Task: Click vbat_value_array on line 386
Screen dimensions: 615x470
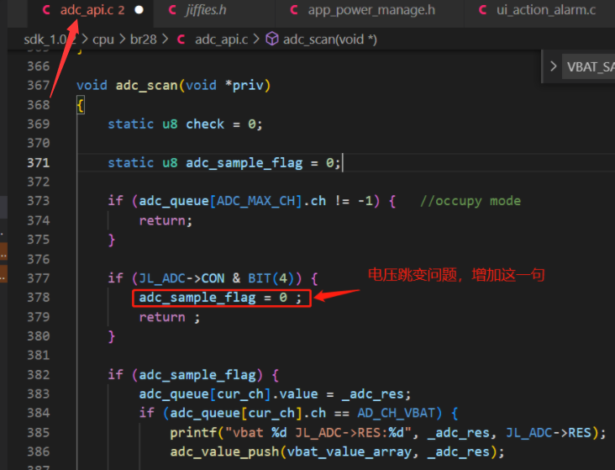Action: point(349,452)
